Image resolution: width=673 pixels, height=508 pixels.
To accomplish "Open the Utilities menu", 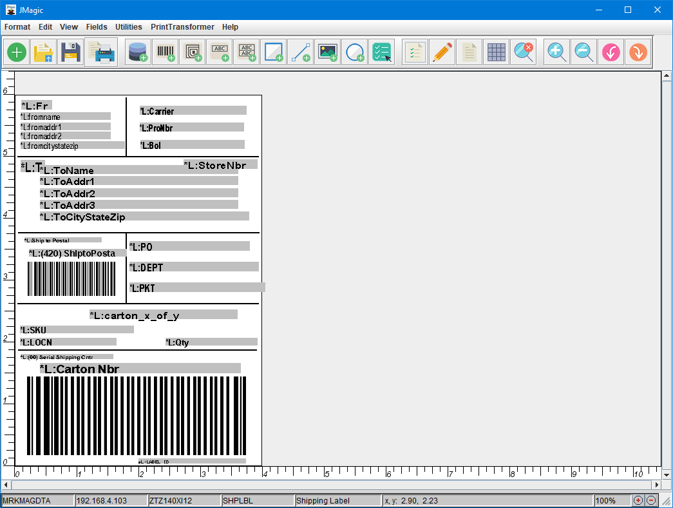I will click(x=128, y=26).
